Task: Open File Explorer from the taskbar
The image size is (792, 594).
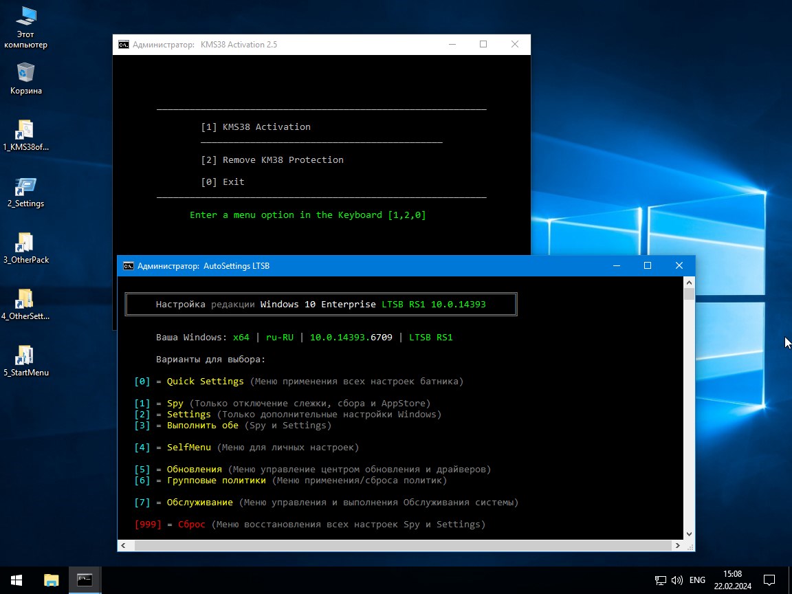Action: 51,580
